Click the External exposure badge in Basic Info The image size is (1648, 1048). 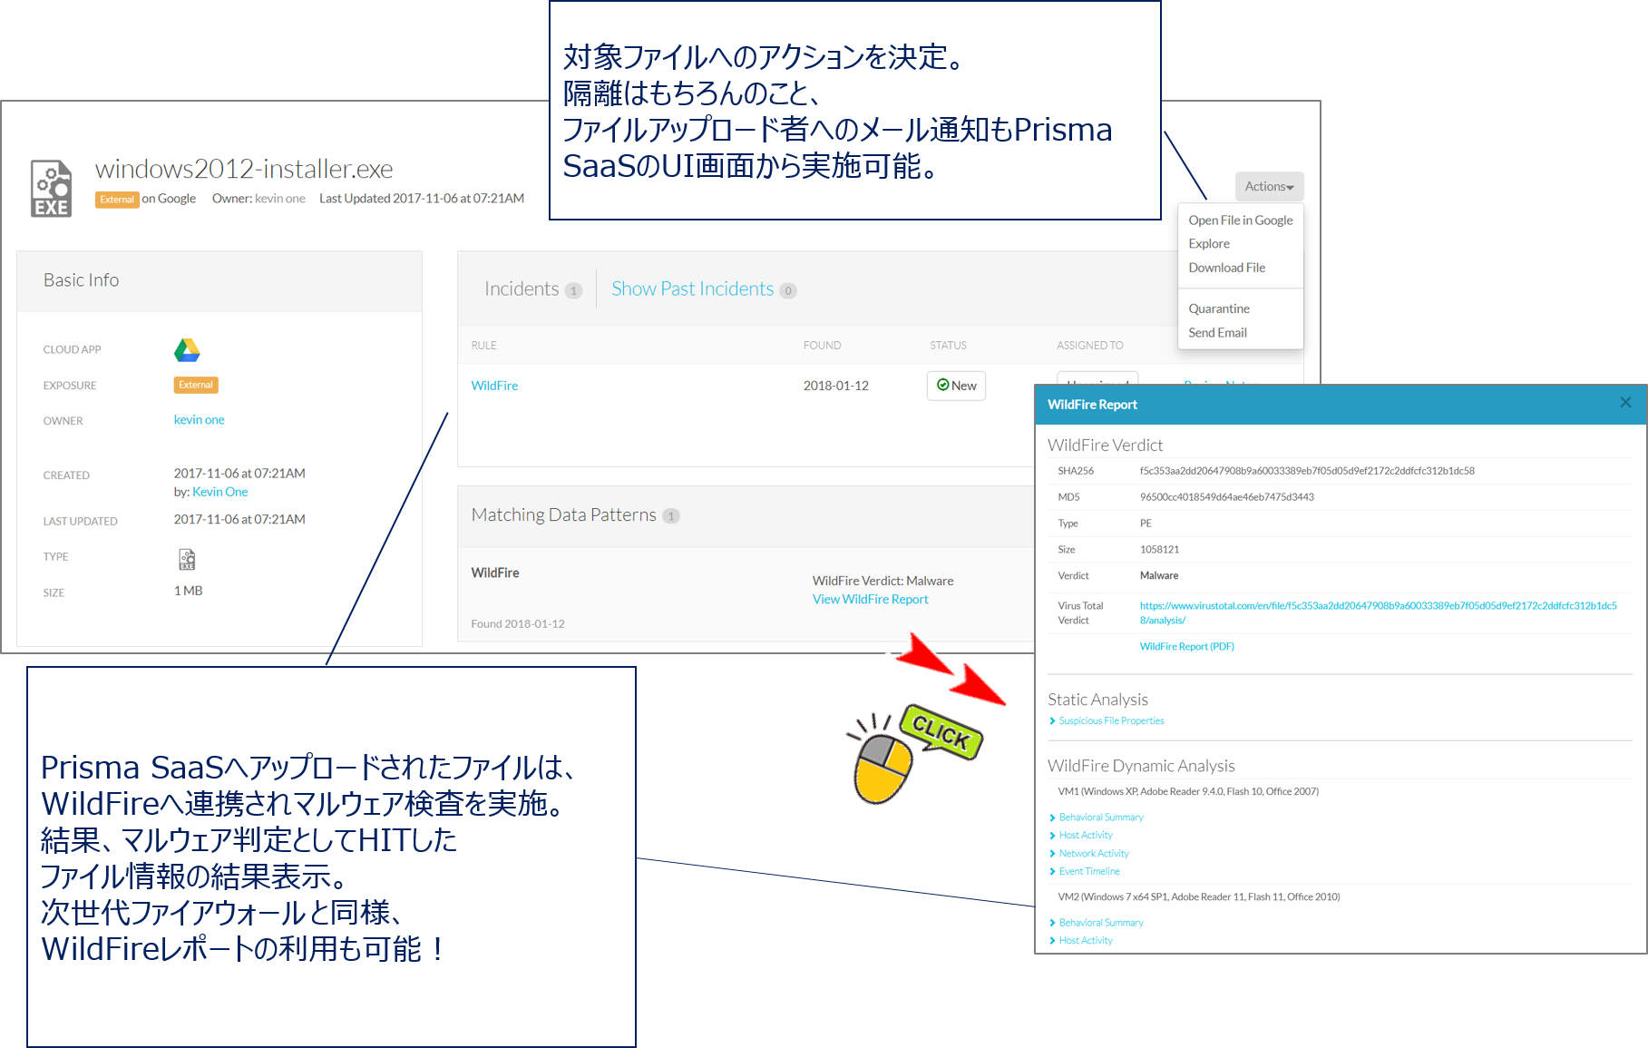click(x=196, y=385)
